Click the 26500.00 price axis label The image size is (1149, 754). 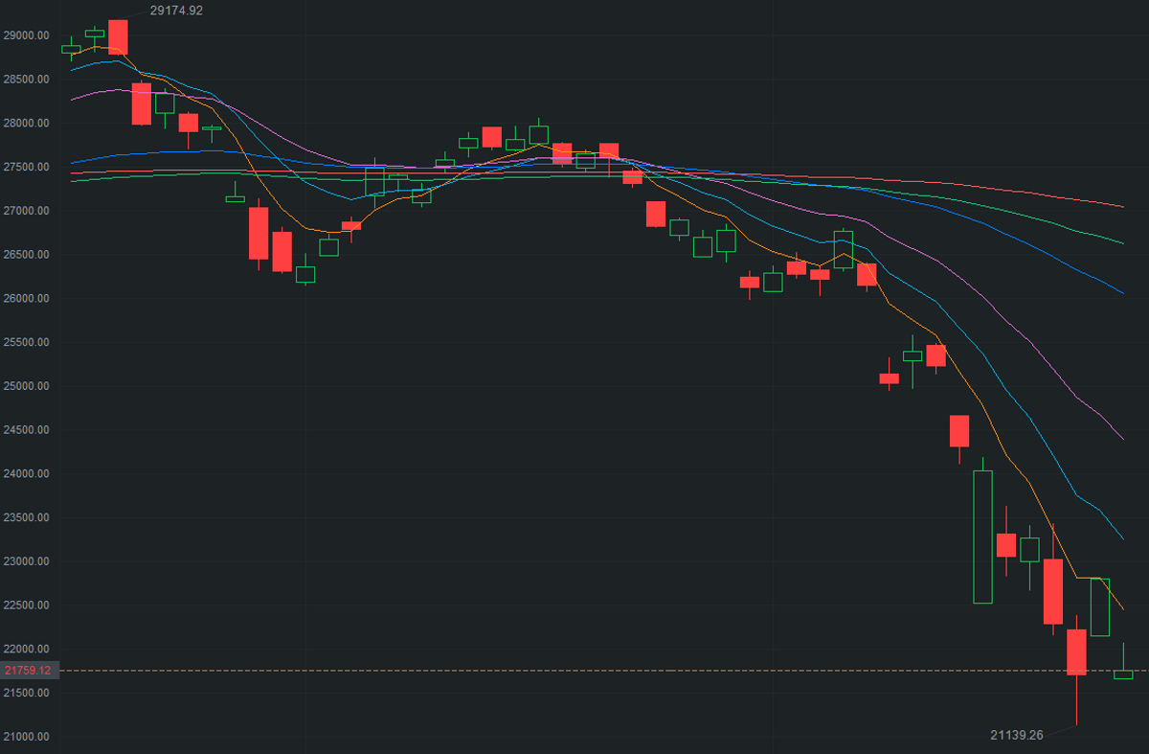click(x=27, y=255)
